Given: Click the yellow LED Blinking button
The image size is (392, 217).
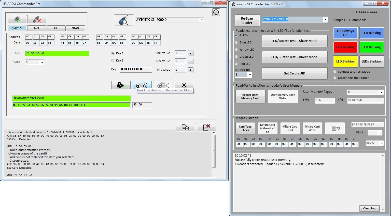Looking at the screenshot, I should pyautogui.click(x=345, y=61).
